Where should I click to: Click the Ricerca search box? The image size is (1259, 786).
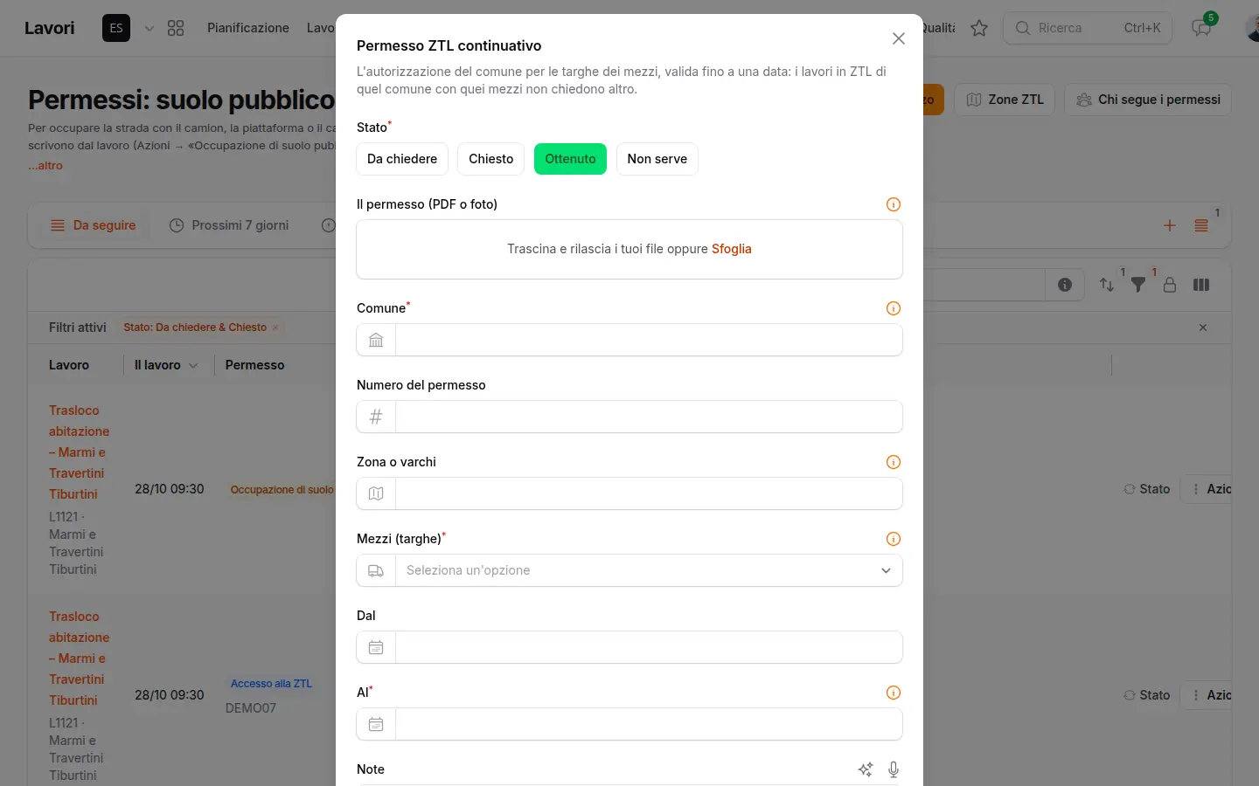pos(1088,28)
